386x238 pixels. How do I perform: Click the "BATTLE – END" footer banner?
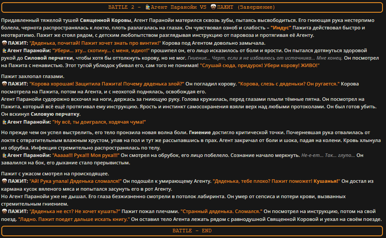coord(192,231)
